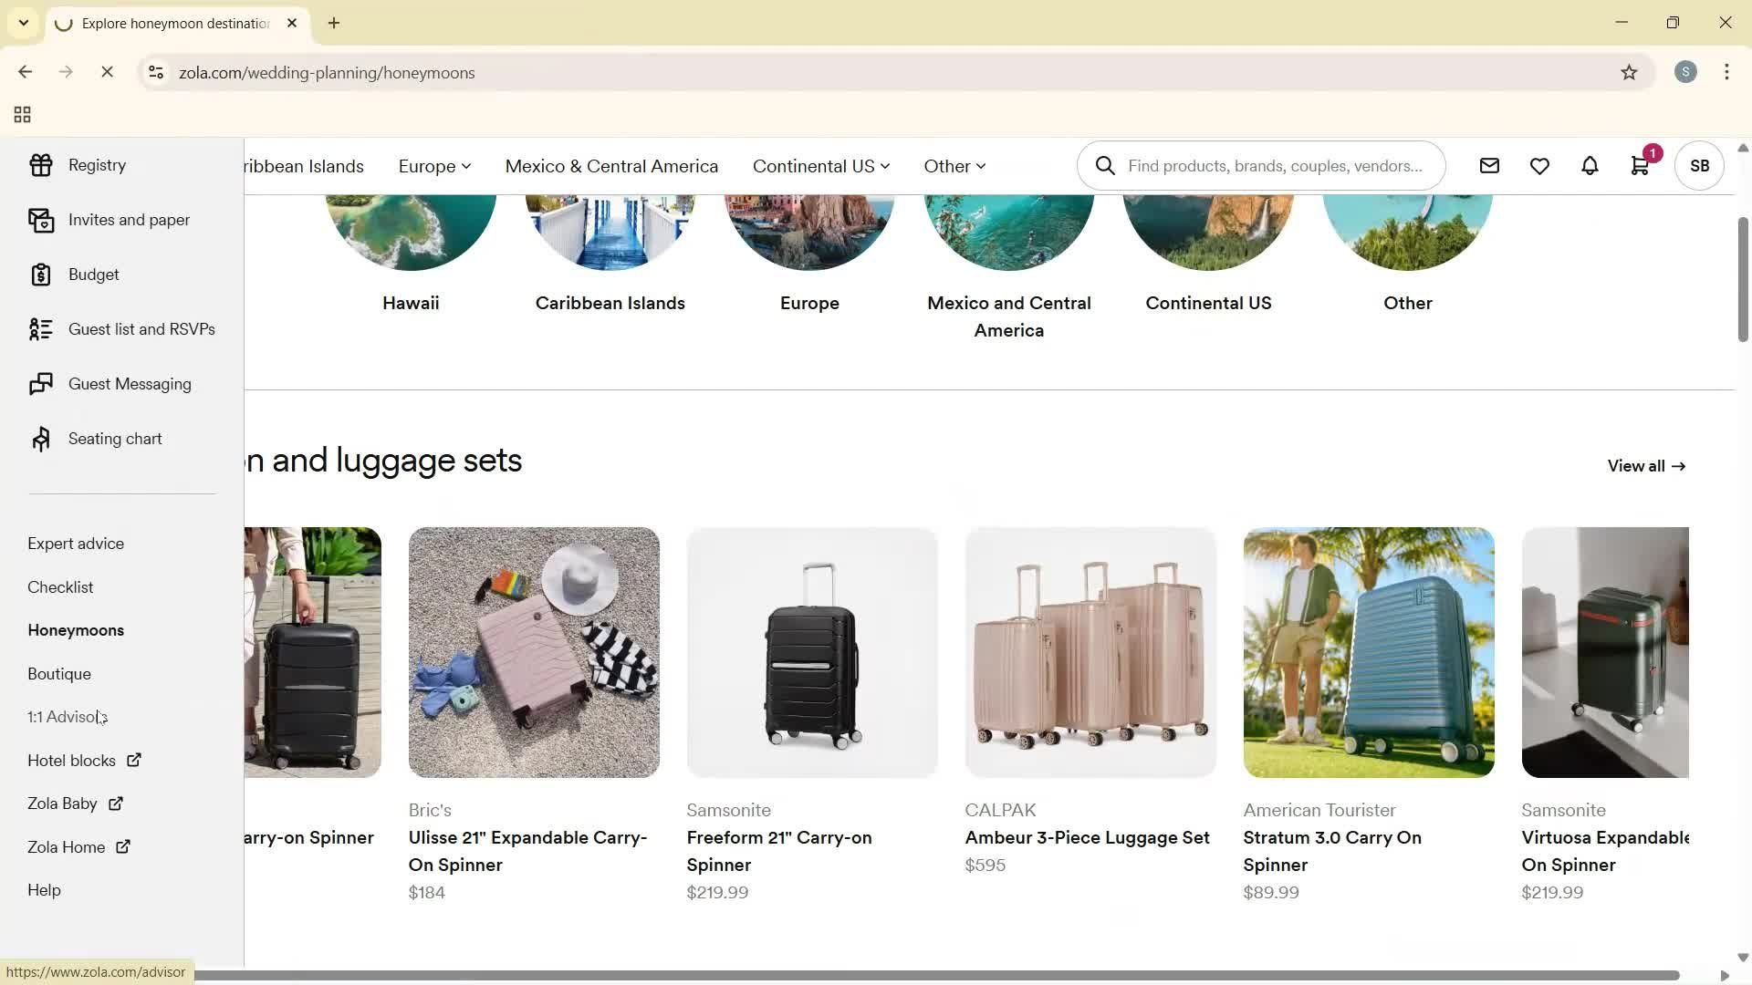Viewport: 1752px width, 985px height.
Task: Open the Budget tool
Action: (x=93, y=275)
